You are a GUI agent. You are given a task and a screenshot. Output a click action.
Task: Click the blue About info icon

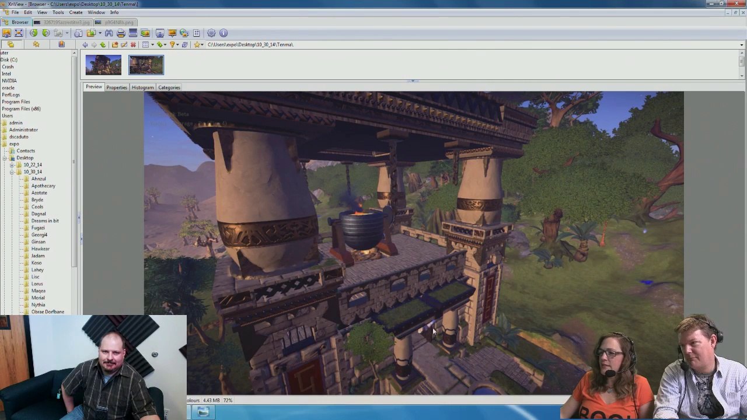tap(224, 33)
